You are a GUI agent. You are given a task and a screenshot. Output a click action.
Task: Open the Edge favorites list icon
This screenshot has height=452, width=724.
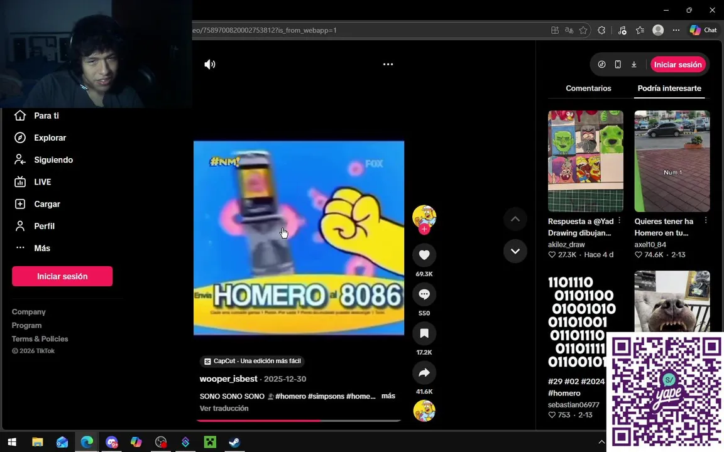640,30
